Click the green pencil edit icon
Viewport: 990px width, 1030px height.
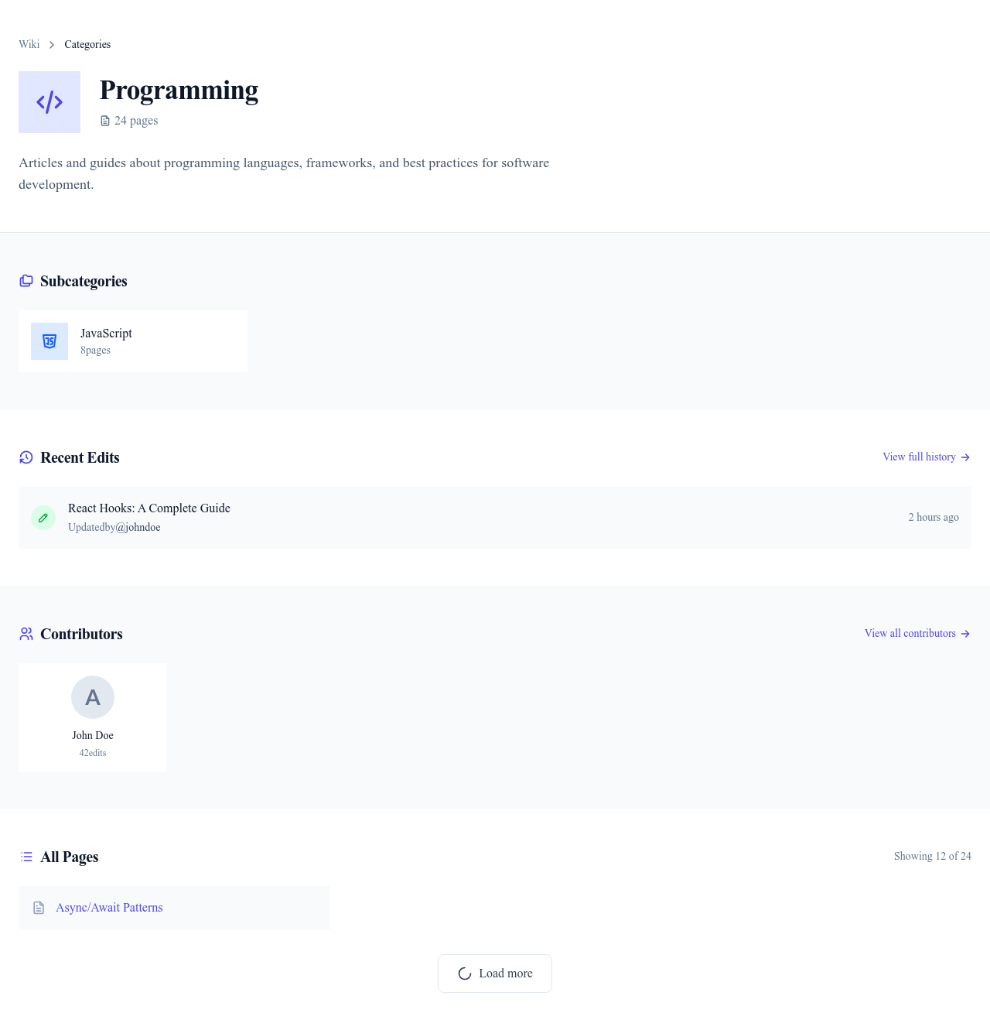[43, 518]
